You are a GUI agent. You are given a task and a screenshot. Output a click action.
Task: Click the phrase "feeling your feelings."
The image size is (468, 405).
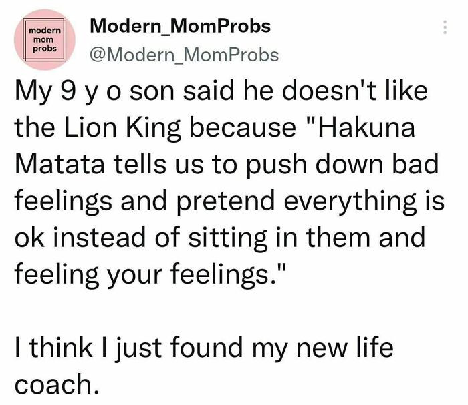click(x=150, y=274)
